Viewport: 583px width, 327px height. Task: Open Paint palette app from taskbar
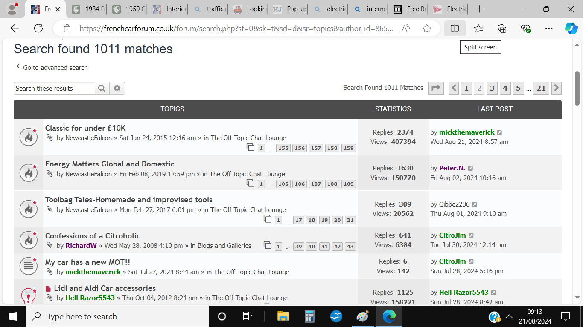362,316
